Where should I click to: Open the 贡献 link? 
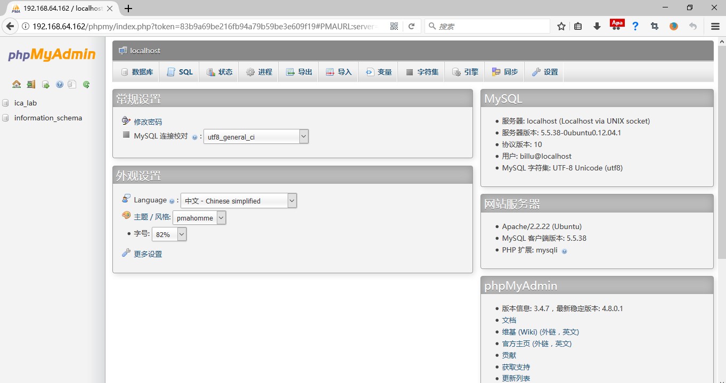(x=509, y=355)
